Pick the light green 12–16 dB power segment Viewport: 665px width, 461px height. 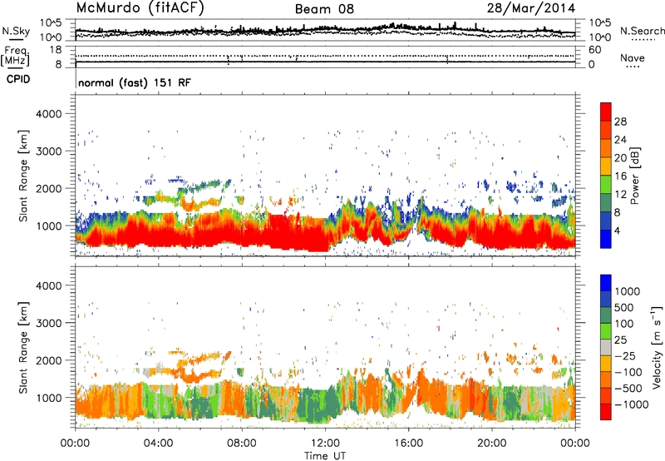point(606,185)
